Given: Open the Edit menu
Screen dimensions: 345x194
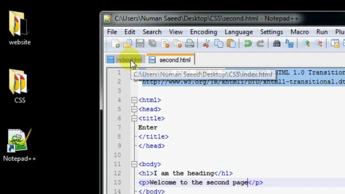Looking at the screenshot, I should pos(130,32).
